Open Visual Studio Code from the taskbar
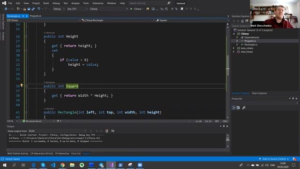Screen dimensions: 300x169 pyautogui.click(x=53, y=165)
